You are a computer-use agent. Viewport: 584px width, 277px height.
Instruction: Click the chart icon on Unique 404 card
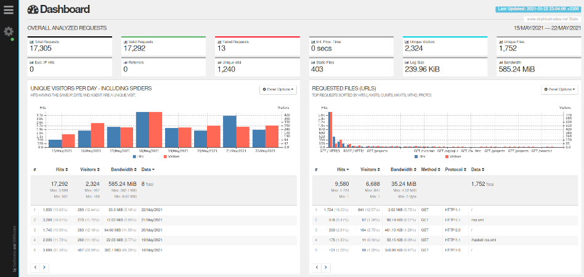(x=219, y=63)
